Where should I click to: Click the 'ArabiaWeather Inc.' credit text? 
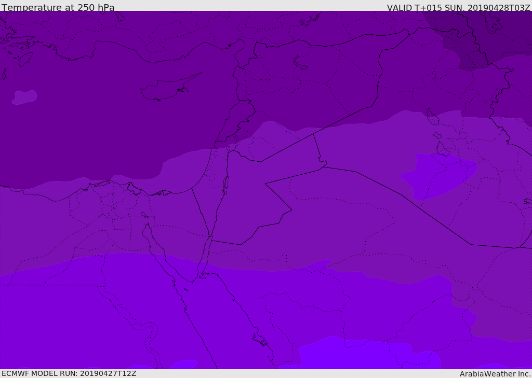495,374
